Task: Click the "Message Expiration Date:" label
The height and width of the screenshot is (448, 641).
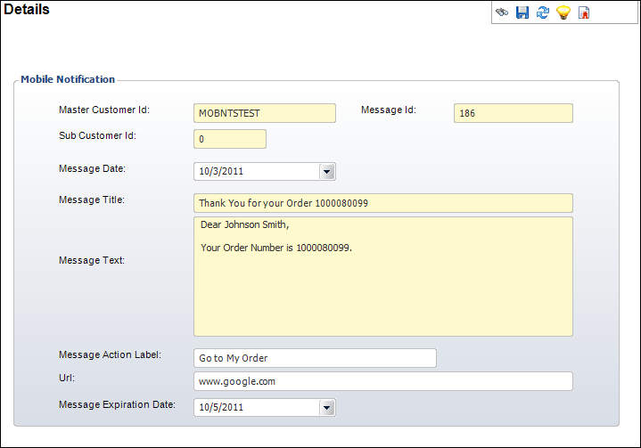Action: coord(117,404)
